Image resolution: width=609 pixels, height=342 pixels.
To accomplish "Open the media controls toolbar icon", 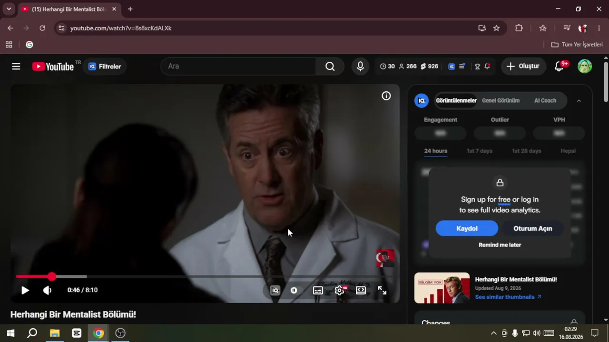I will click(x=567, y=28).
